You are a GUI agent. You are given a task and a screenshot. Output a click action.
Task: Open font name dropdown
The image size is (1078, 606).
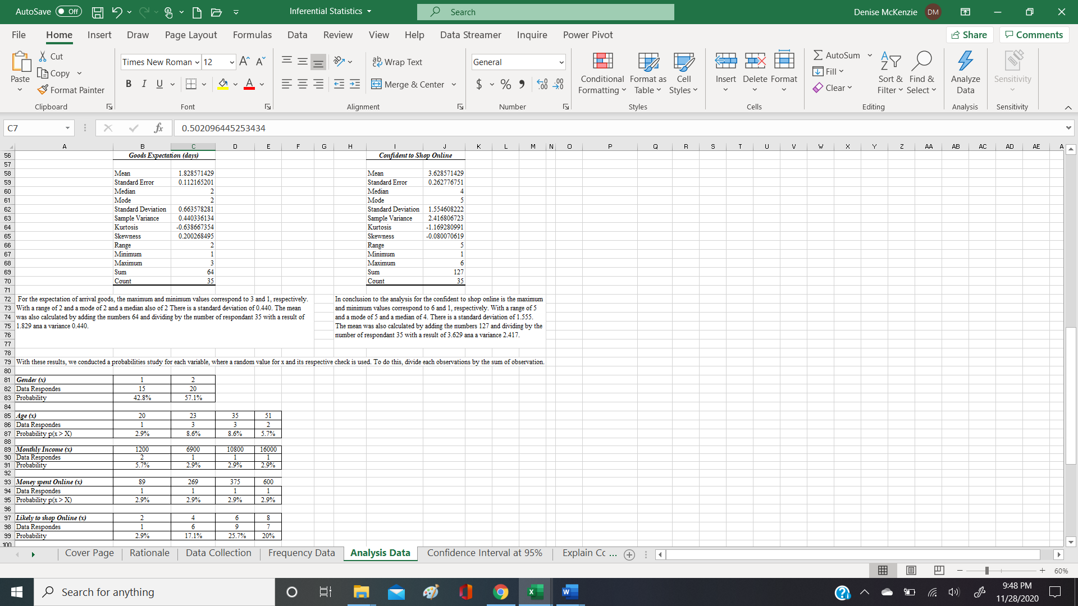(x=197, y=62)
